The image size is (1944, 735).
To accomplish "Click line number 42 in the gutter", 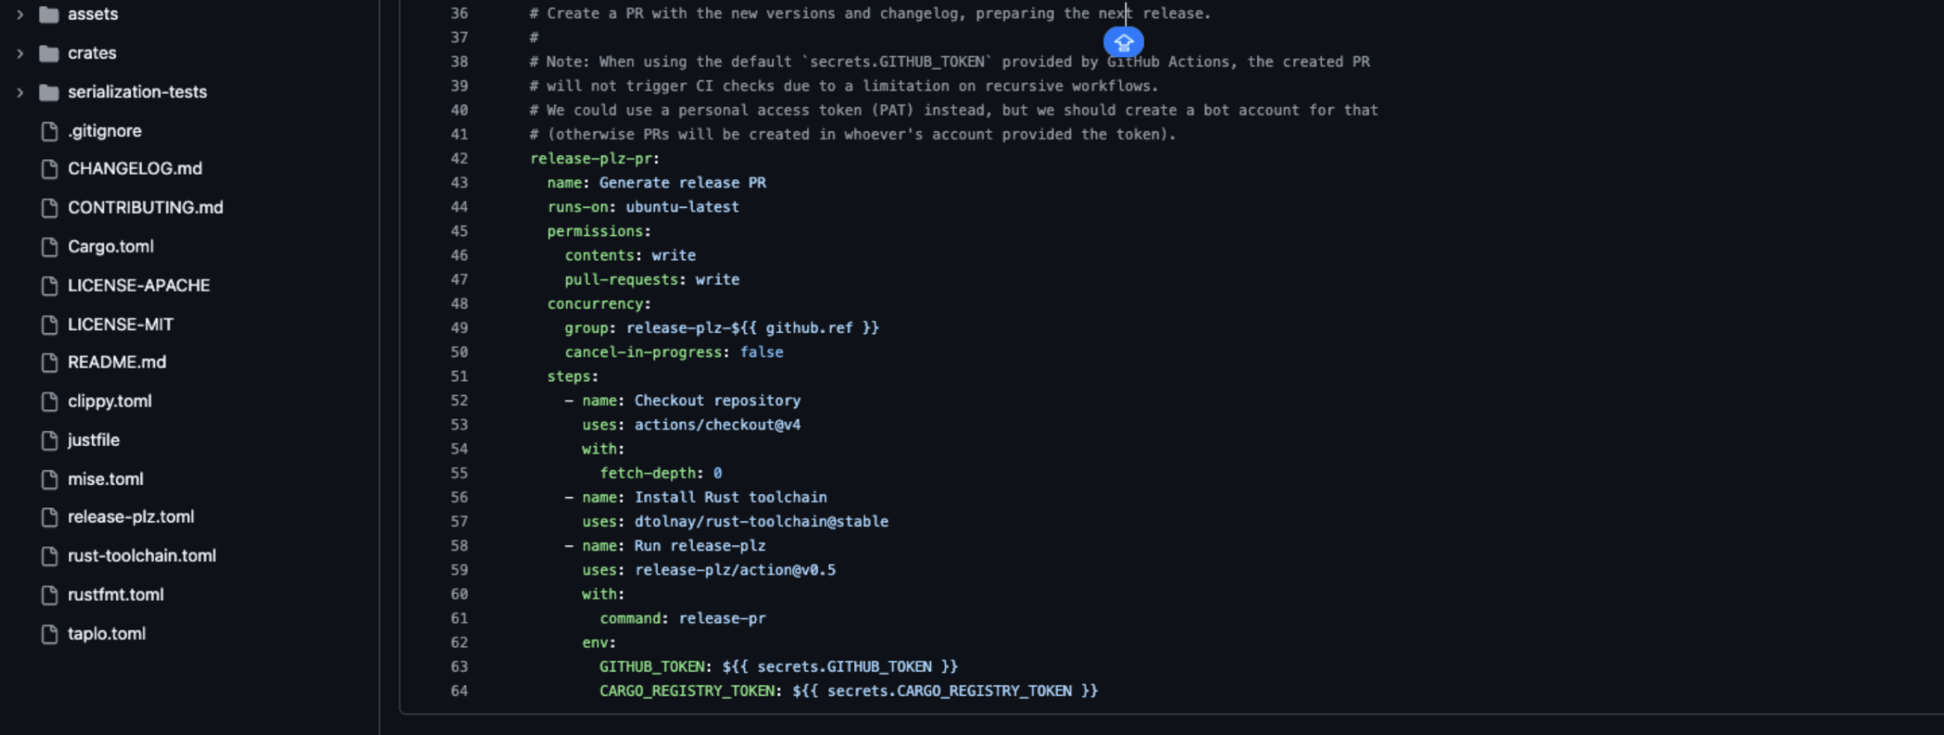I will point(459,159).
